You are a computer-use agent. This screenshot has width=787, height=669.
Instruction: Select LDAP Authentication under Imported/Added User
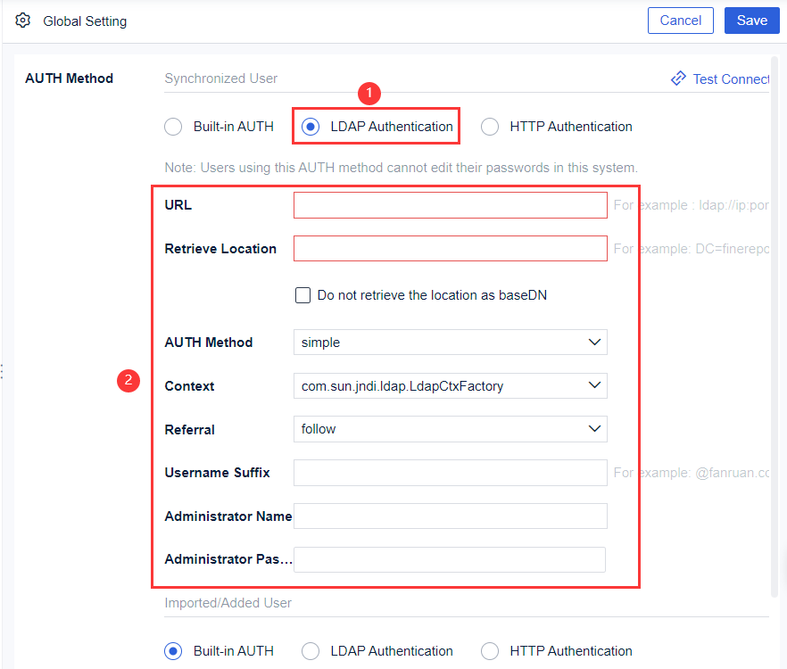point(310,651)
